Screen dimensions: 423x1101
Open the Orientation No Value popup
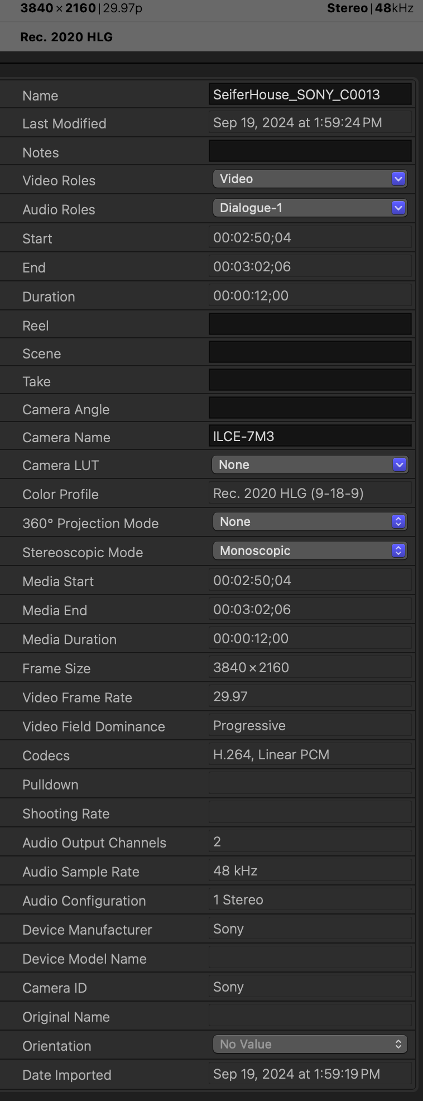[310, 1045]
